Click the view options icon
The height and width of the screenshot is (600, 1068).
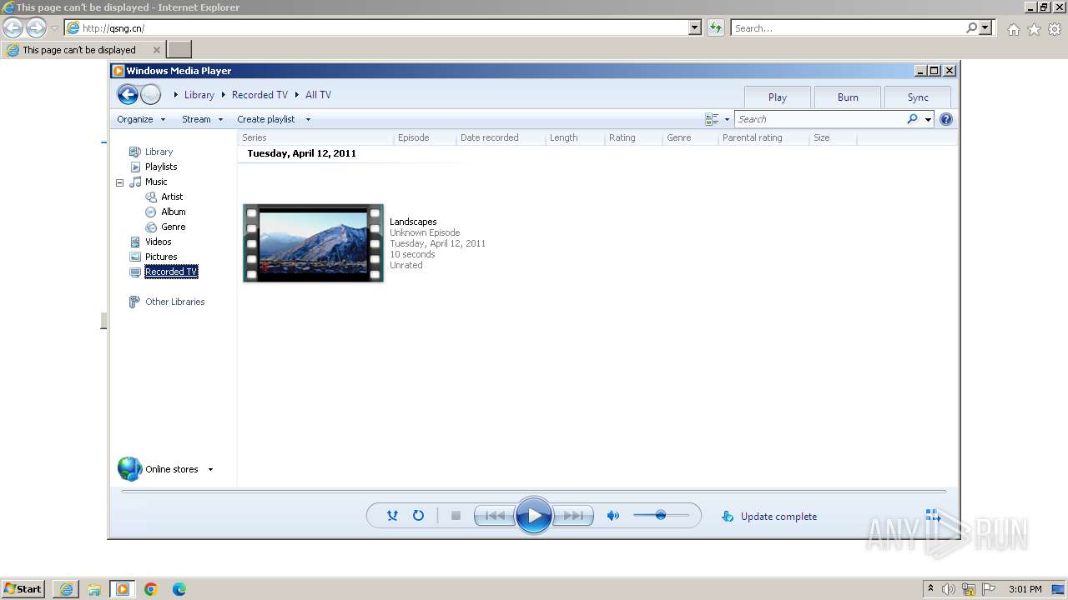click(x=712, y=119)
